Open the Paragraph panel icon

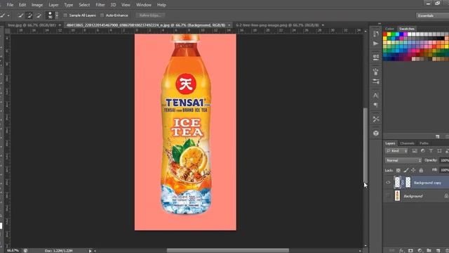376,105
